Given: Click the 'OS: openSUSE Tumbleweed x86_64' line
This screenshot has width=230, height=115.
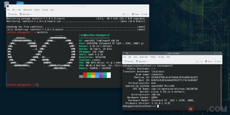Looking at the screenshot, I should [99, 41].
